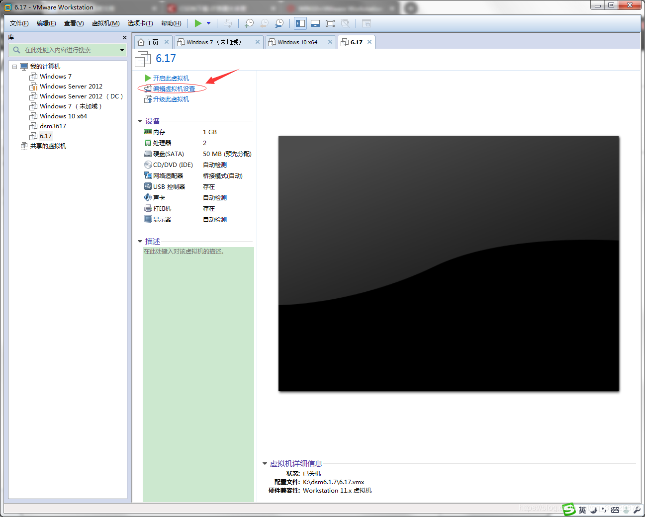Viewport: 645px width, 517px height.
Task: Click the 开启此虚拟机 link
Action: coord(171,79)
